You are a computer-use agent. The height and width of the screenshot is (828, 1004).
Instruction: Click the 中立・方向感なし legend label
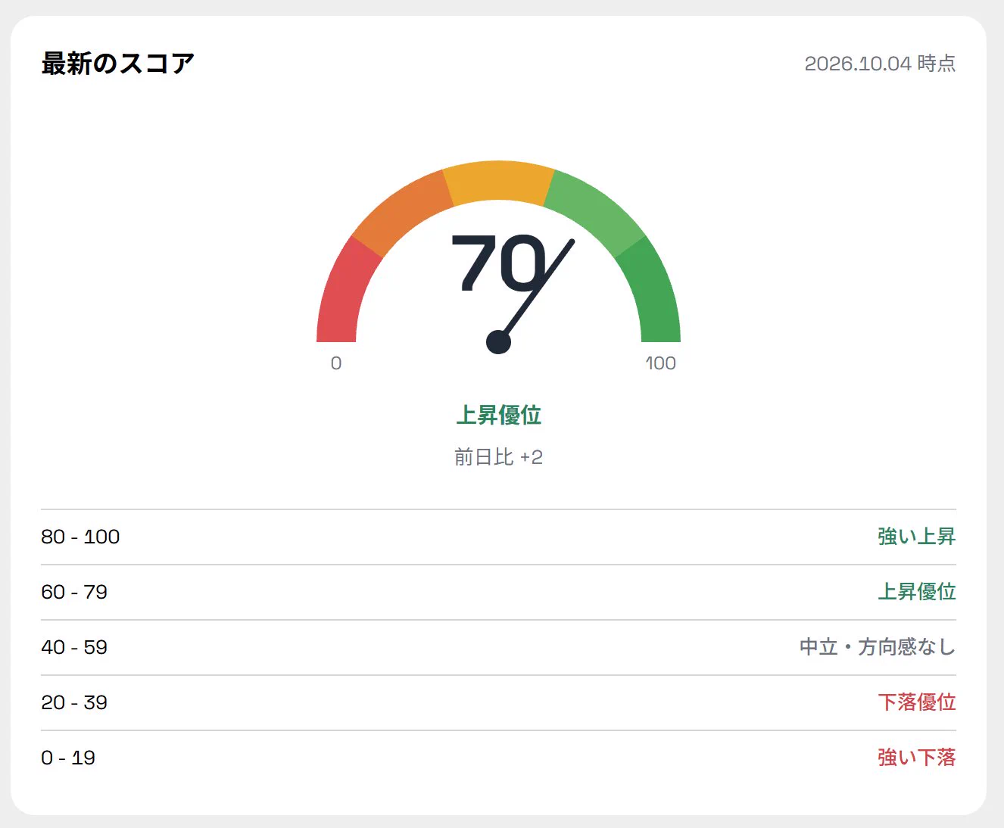[878, 647]
